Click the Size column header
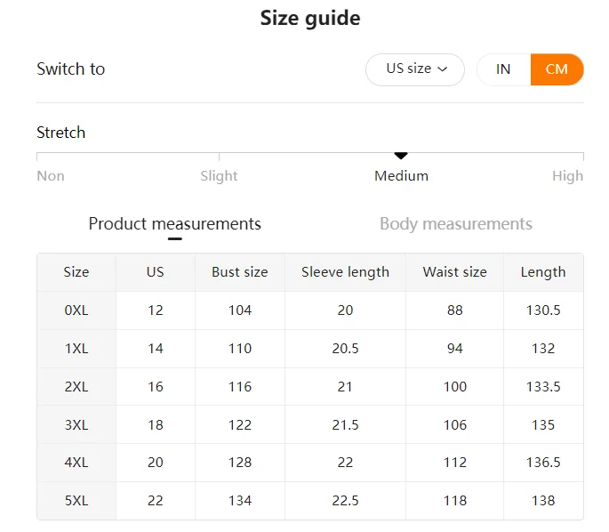 click(76, 272)
